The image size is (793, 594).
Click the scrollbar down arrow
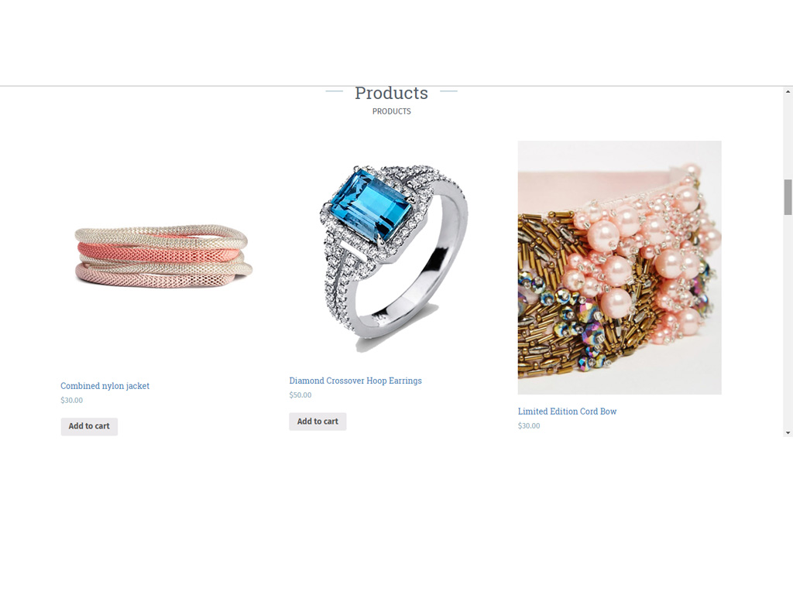point(788,433)
